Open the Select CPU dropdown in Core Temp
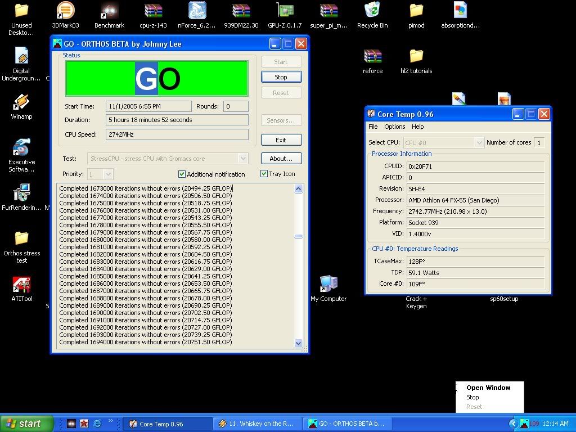 (x=479, y=142)
